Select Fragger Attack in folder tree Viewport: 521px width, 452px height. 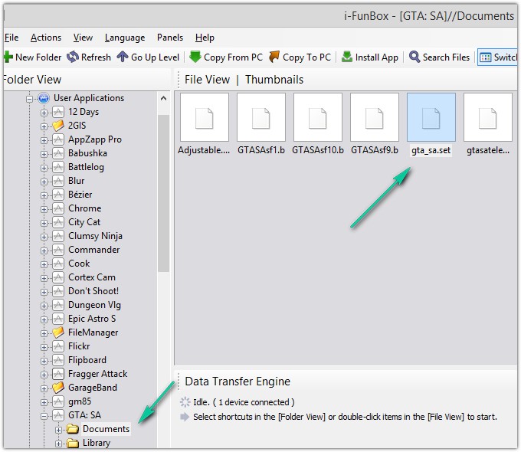point(98,374)
